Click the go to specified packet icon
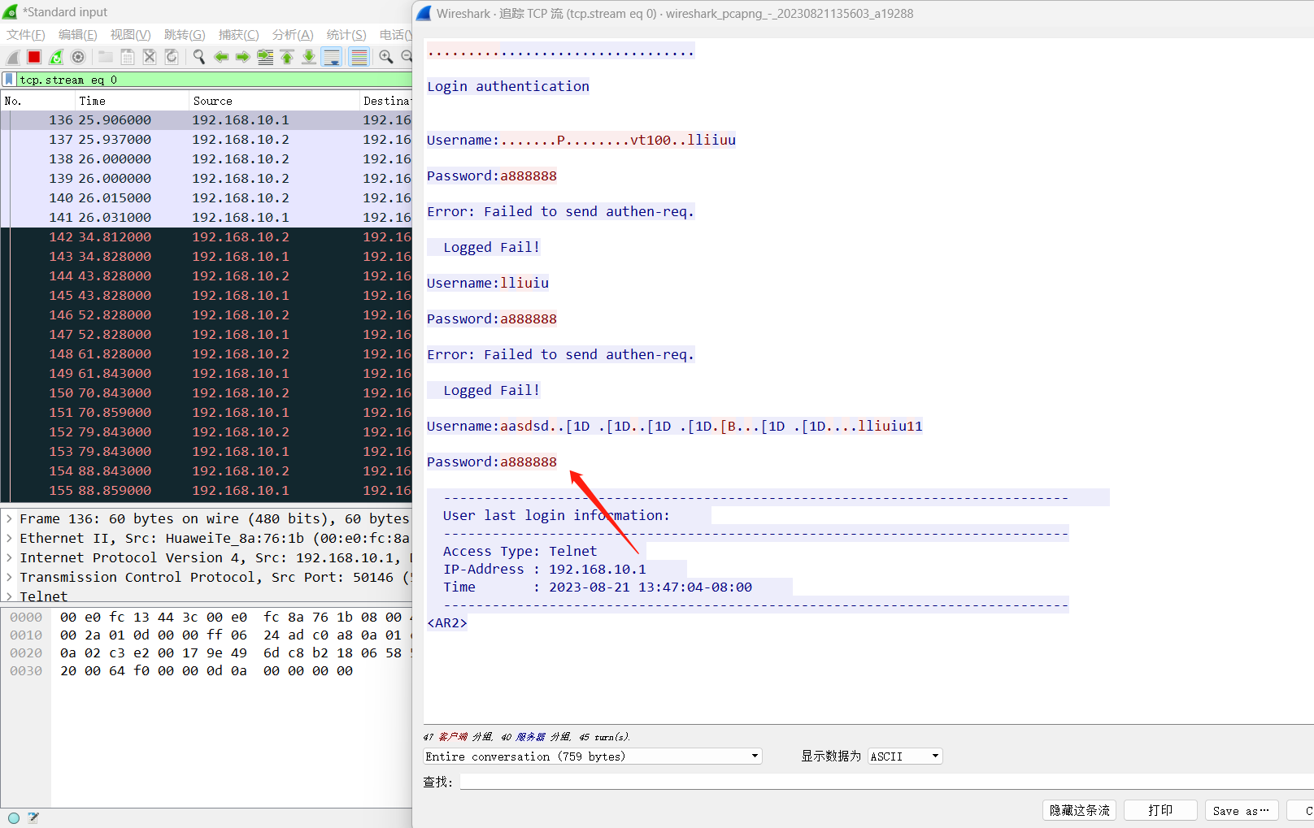The image size is (1314, 828). [x=265, y=57]
